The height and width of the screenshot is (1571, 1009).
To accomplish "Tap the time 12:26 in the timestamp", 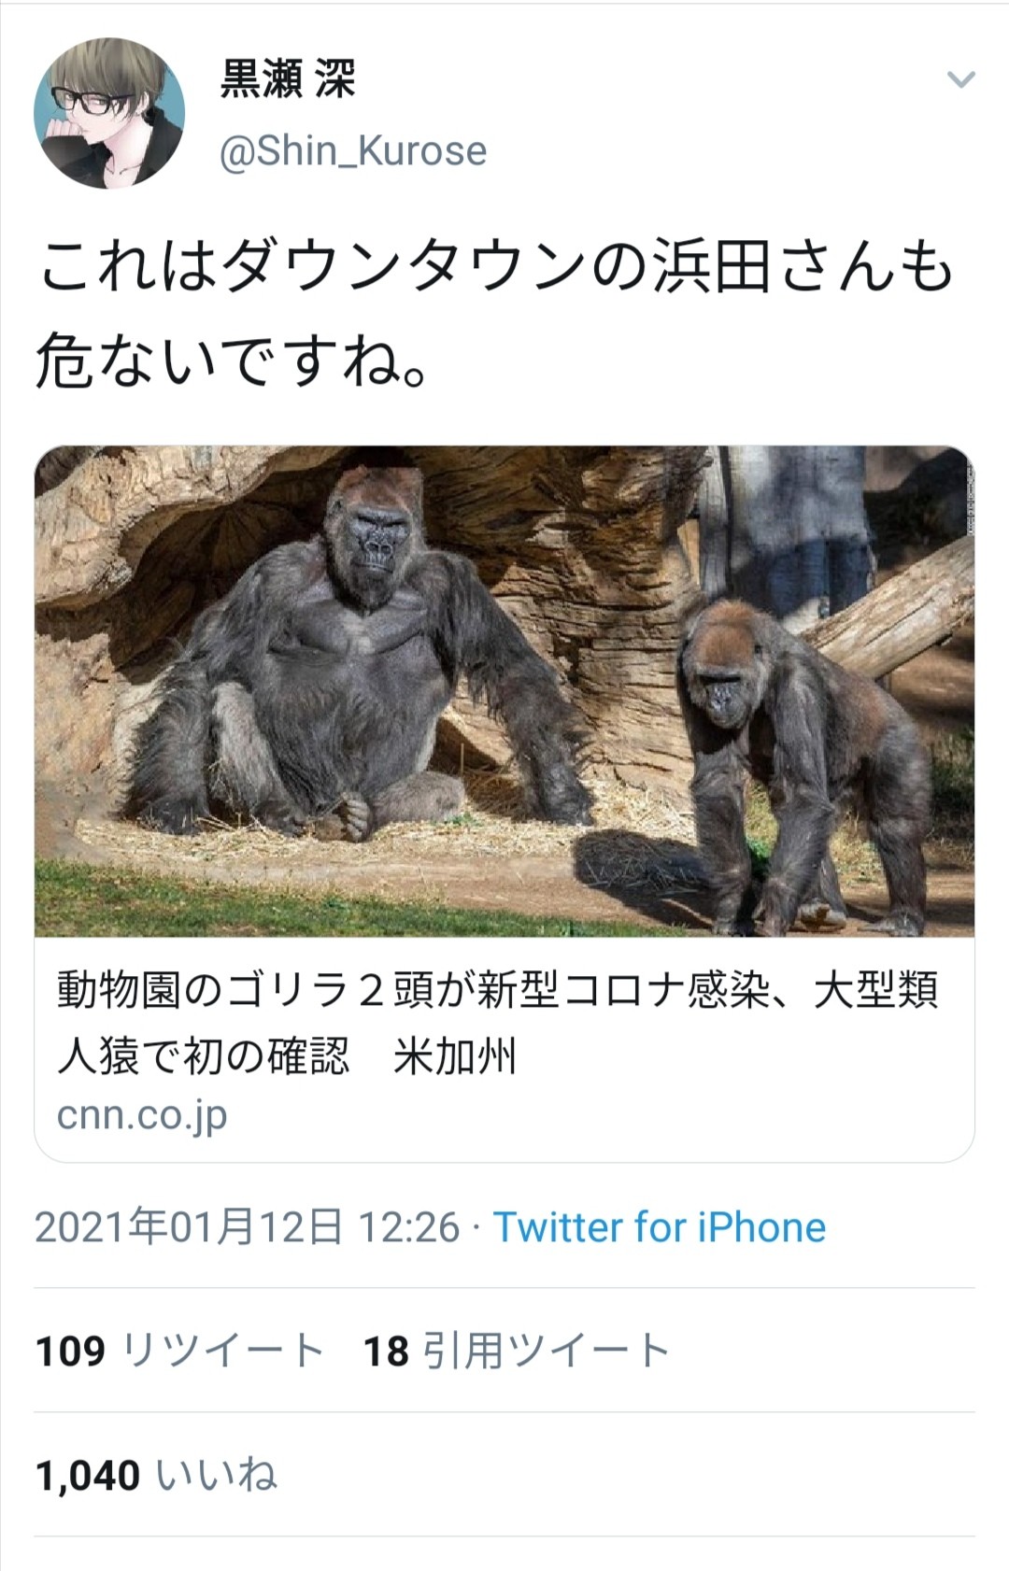I will pos(409,1228).
